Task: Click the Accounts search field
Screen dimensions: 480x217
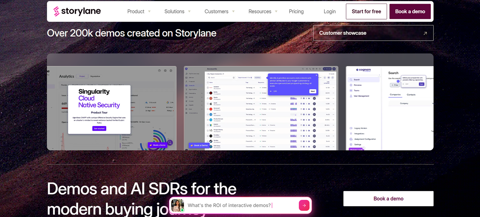Action: 221,78
